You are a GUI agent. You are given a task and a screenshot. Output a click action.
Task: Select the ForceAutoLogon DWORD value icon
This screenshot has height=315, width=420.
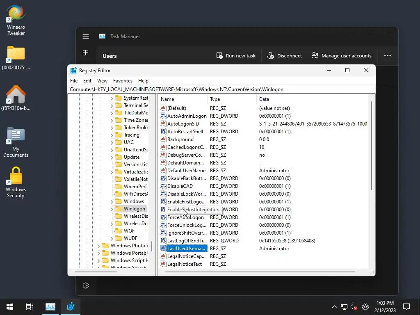click(x=163, y=217)
